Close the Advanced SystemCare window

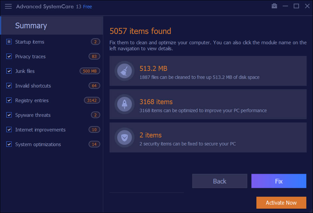tap(307, 6)
